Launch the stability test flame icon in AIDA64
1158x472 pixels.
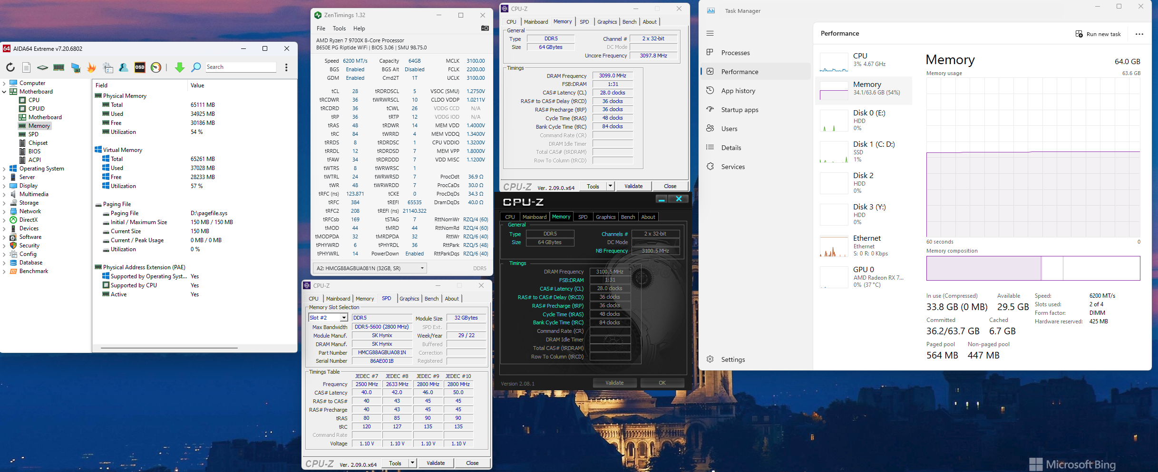point(92,67)
